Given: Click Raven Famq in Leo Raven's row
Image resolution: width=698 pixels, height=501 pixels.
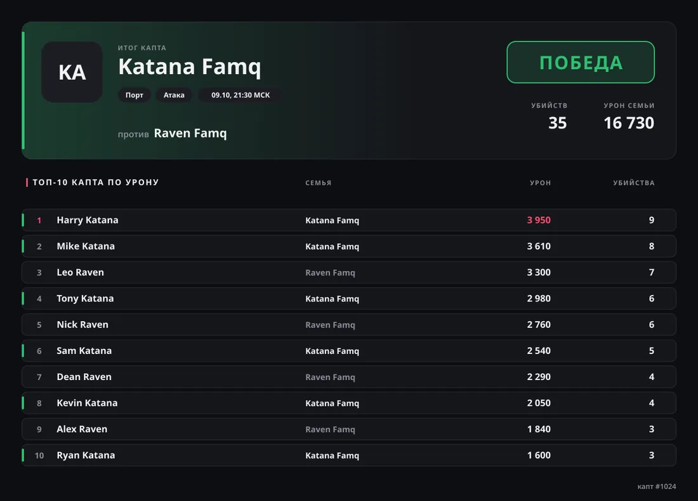Looking at the screenshot, I should coord(331,273).
